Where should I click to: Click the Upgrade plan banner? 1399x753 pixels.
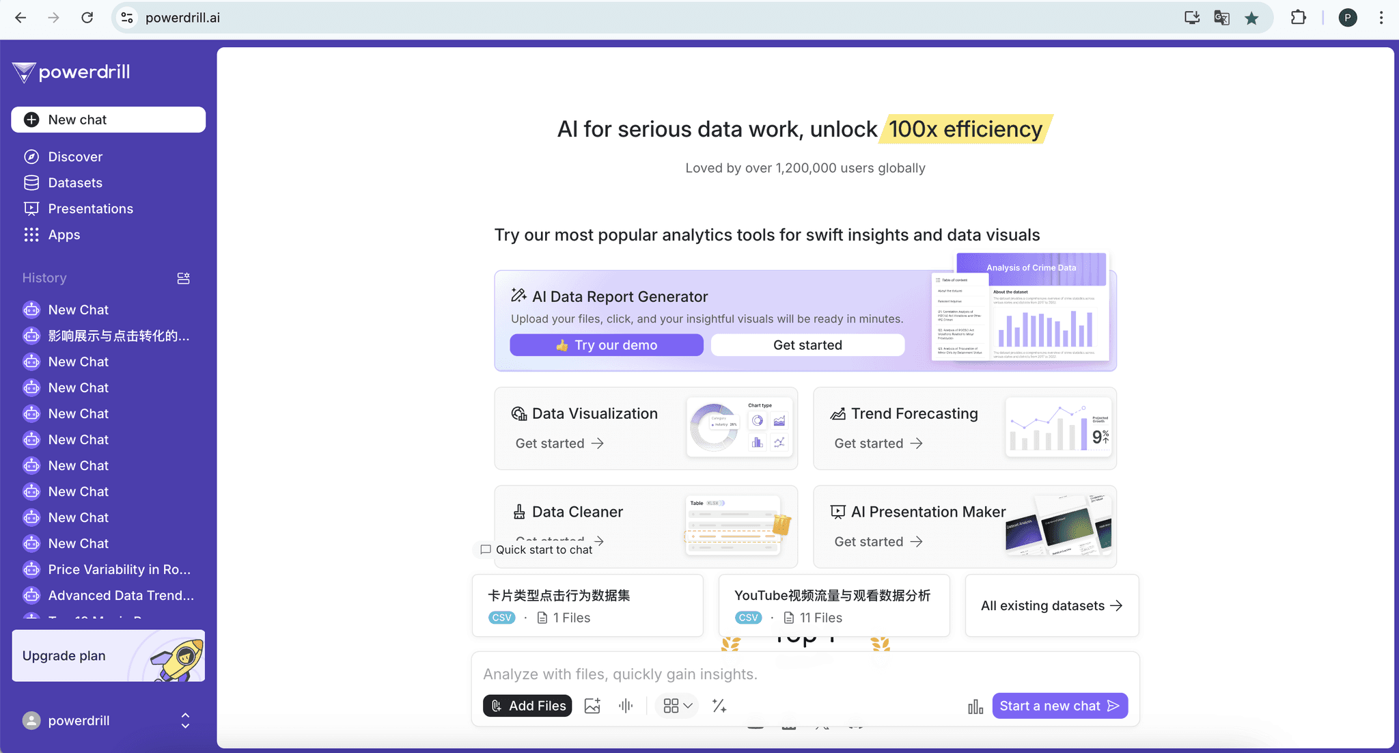pyautogui.click(x=108, y=655)
